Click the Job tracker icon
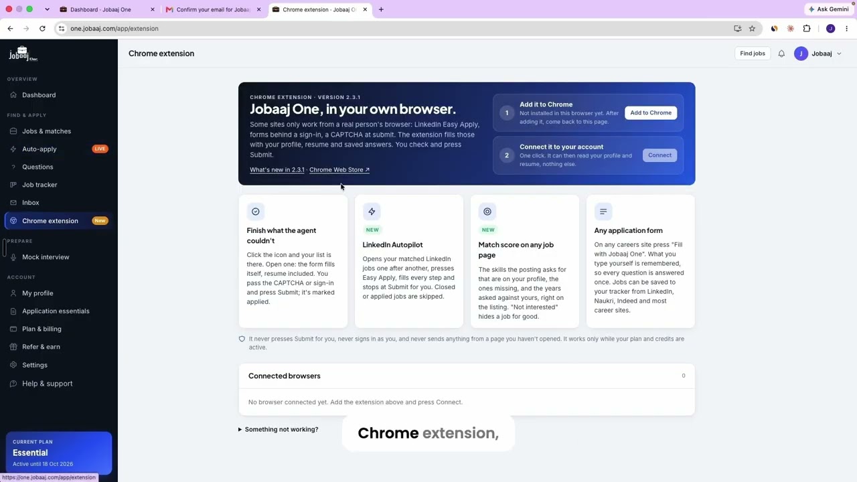This screenshot has width=857, height=482. [x=13, y=185]
